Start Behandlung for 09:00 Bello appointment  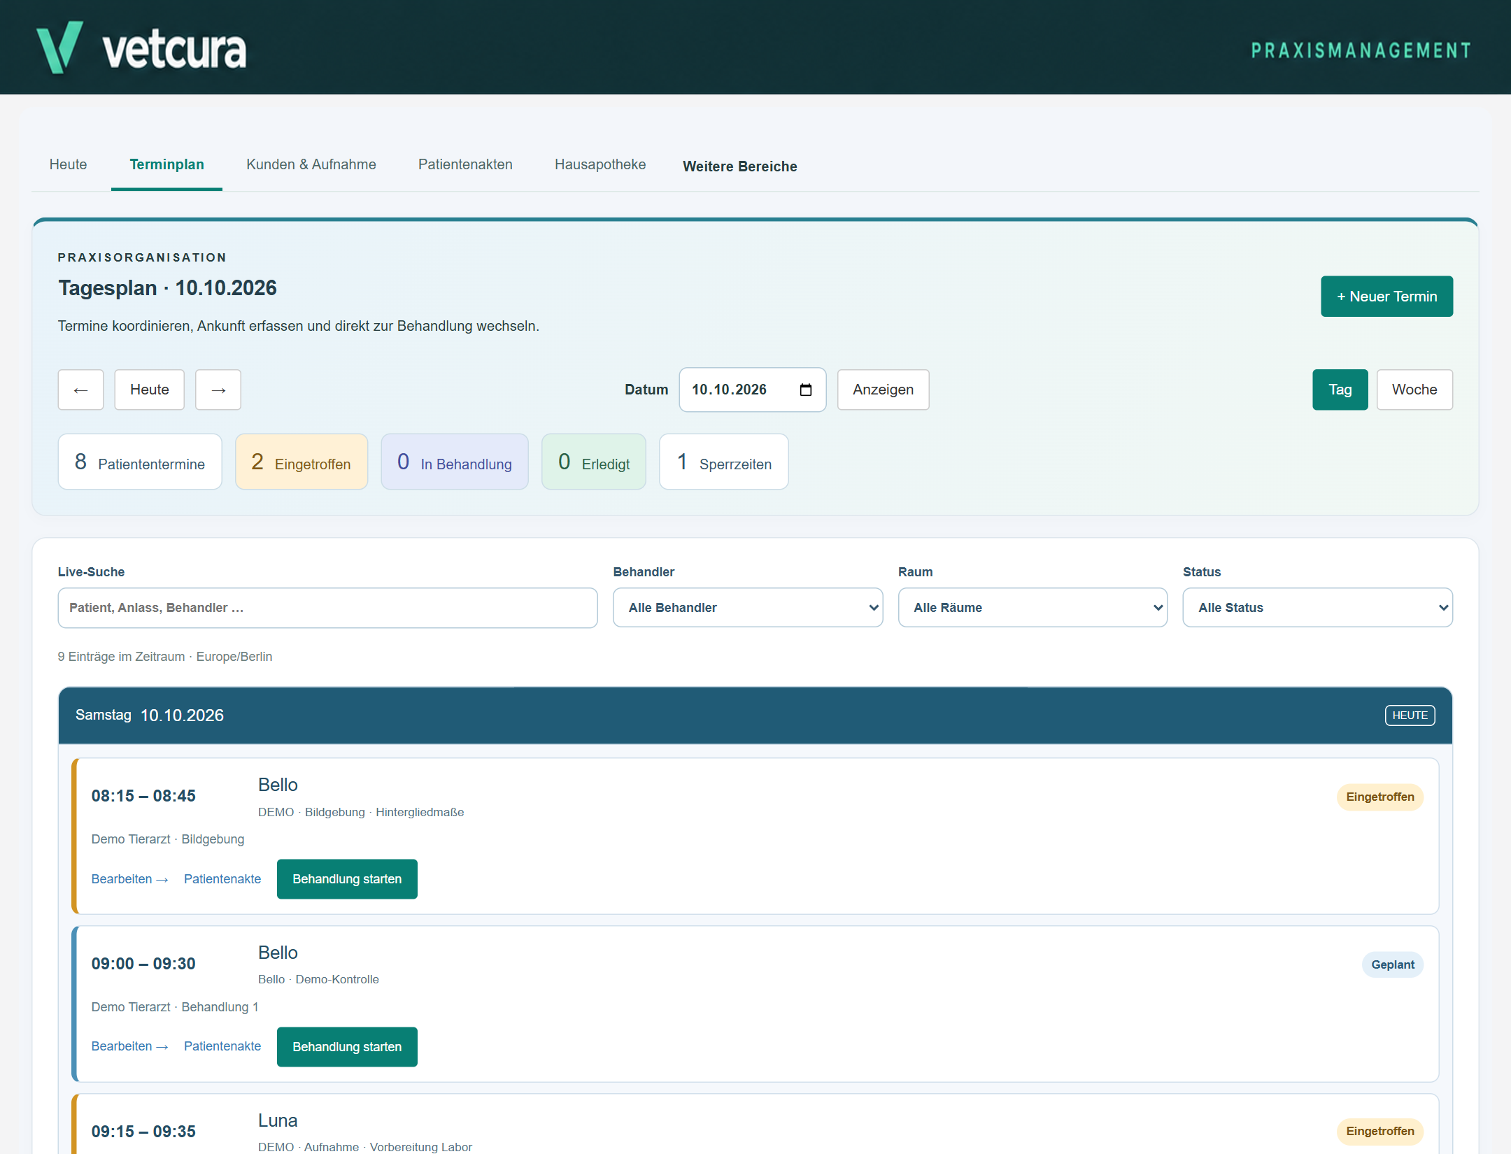pos(347,1047)
